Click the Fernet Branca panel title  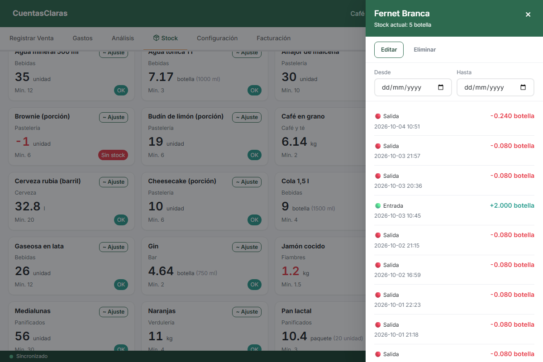pyautogui.click(x=402, y=14)
